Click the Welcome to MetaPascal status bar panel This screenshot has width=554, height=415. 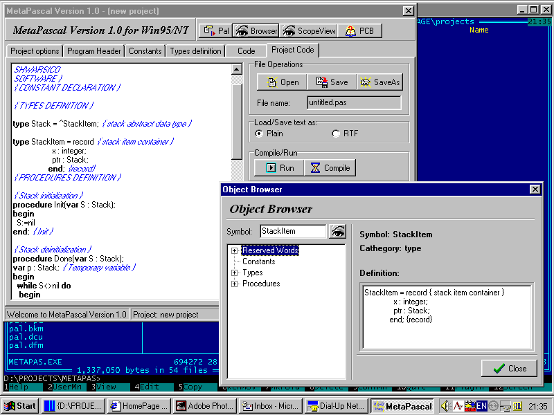click(66, 315)
